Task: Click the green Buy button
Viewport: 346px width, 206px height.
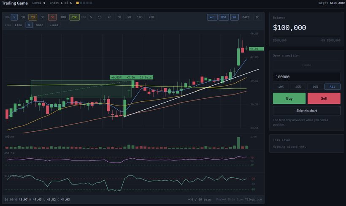Action: (289, 98)
